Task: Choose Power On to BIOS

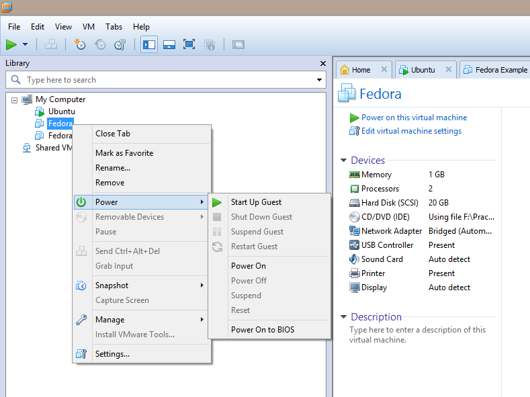Action: point(269,330)
